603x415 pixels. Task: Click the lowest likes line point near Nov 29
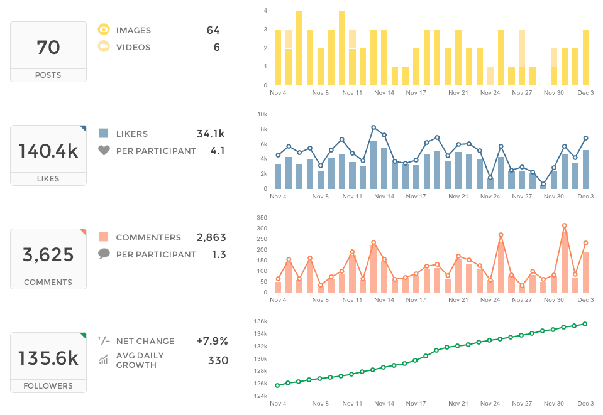(543, 184)
